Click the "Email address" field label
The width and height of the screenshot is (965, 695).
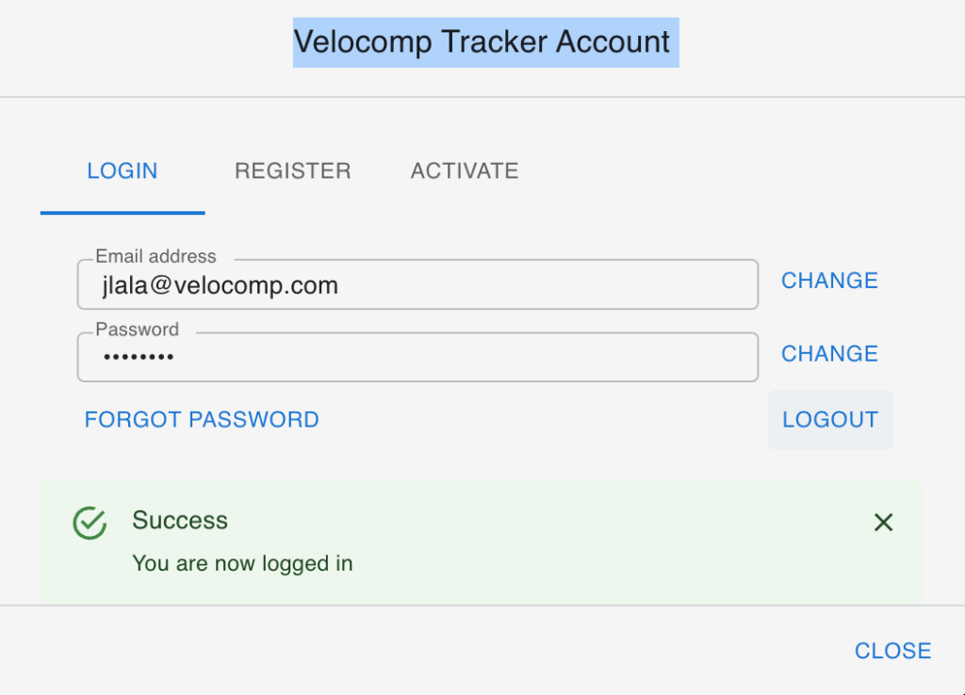(155, 256)
